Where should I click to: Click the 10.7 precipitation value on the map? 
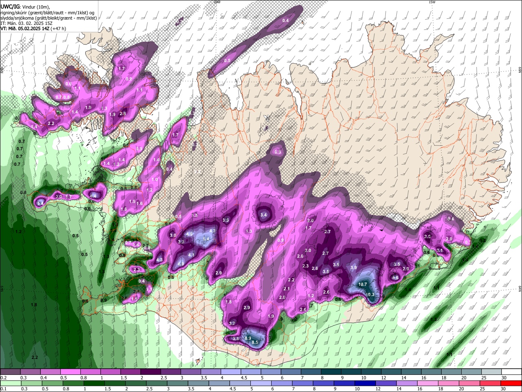363,284
